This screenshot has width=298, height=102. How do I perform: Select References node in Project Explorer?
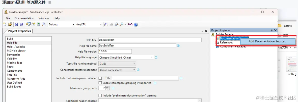226,42
